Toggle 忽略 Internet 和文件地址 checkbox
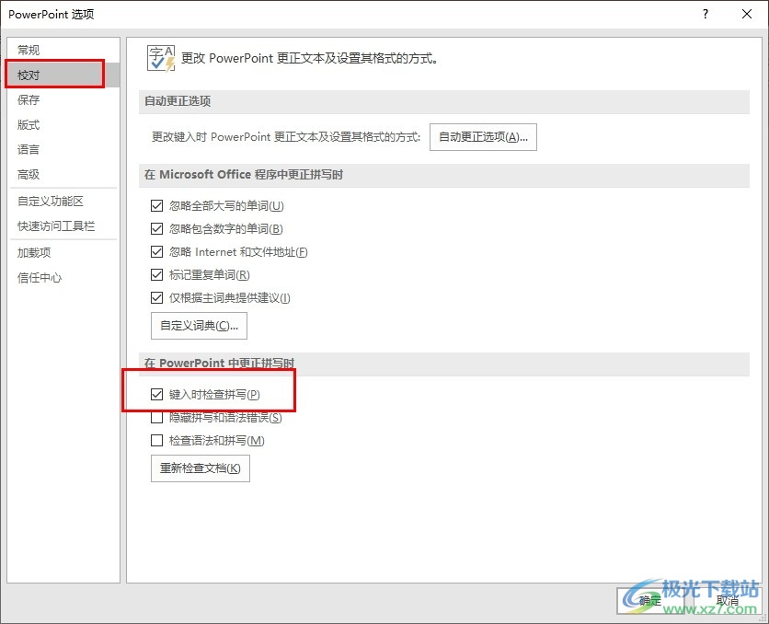The height and width of the screenshot is (624, 769). point(156,252)
